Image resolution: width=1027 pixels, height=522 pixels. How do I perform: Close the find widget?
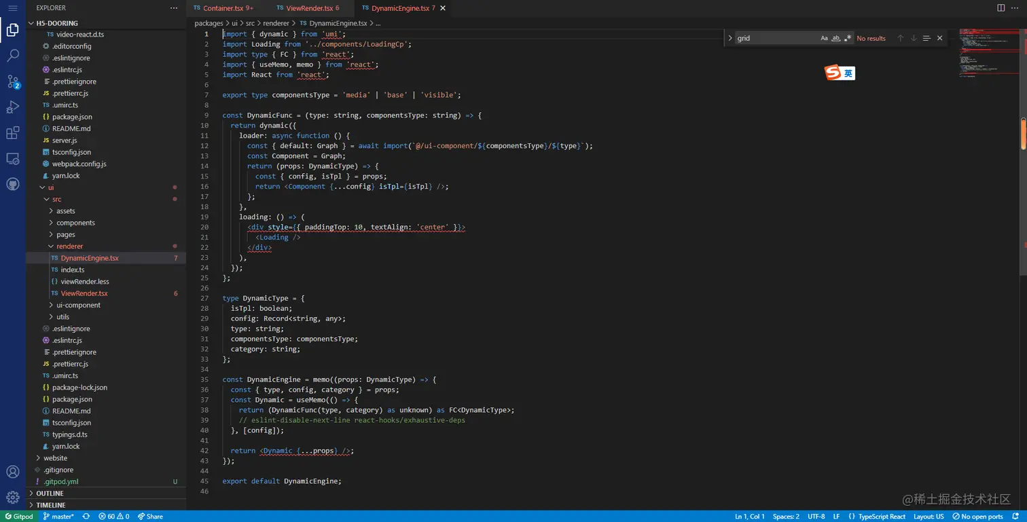coord(940,38)
